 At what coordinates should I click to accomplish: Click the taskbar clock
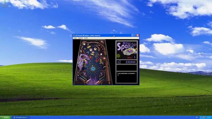(209, 118)
